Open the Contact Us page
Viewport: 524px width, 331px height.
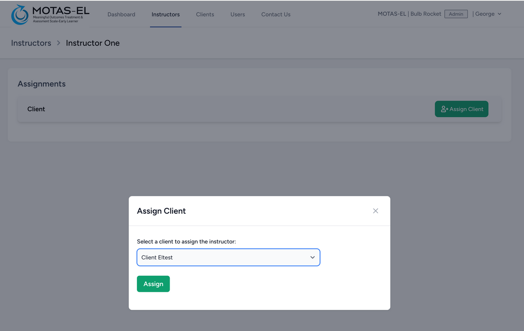[x=276, y=14]
